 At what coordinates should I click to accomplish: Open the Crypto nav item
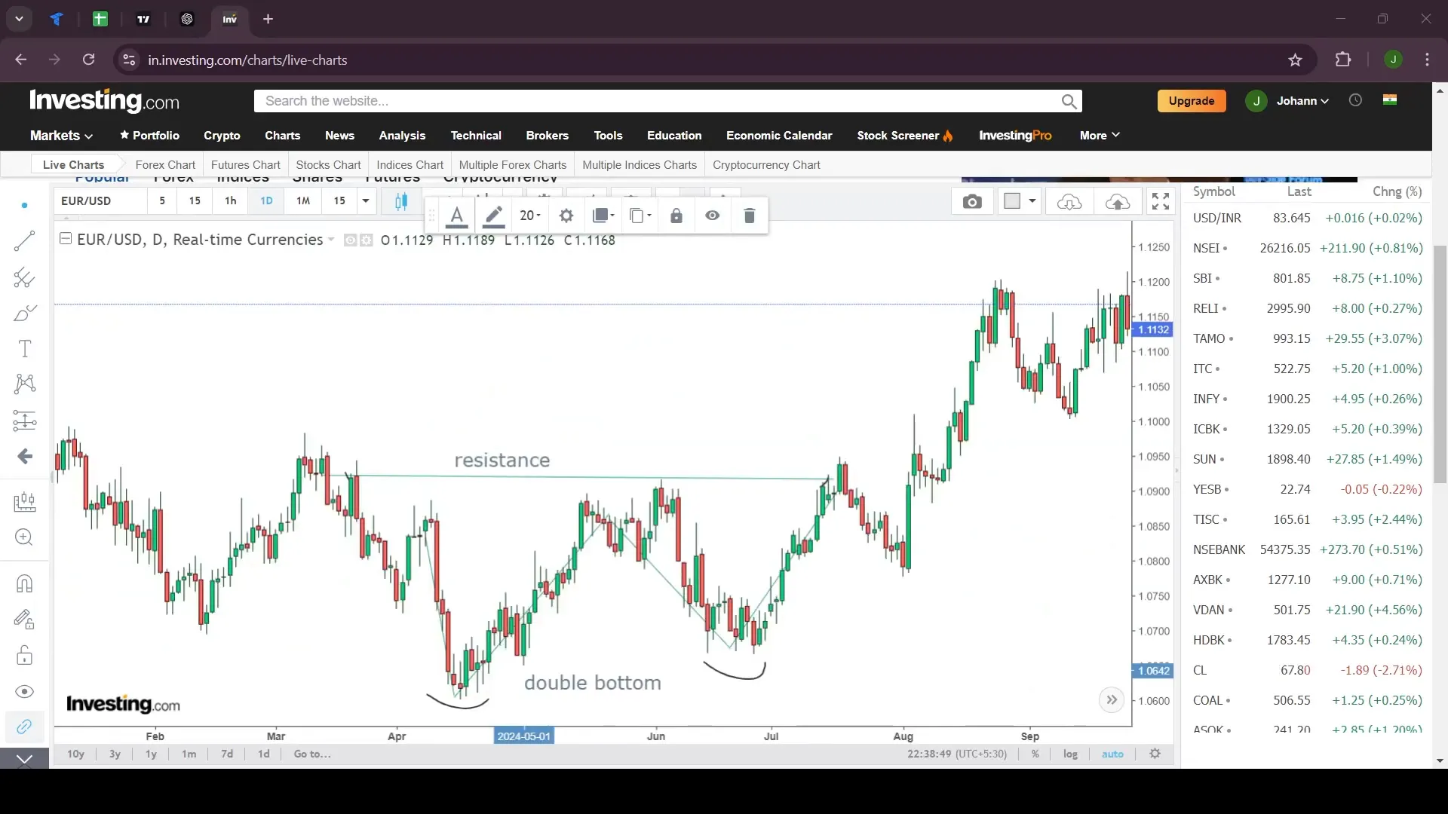tap(222, 136)
